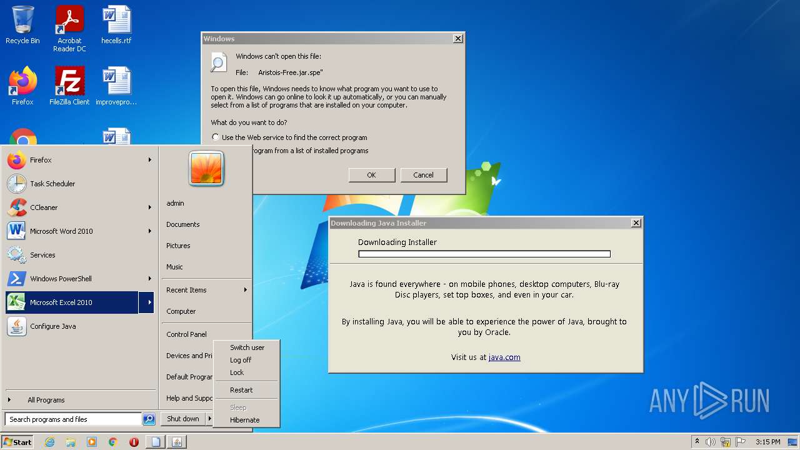This screenshot has height=450, width=800.
Task: Open Documents from Start menu
Action: tap(182, 224)
